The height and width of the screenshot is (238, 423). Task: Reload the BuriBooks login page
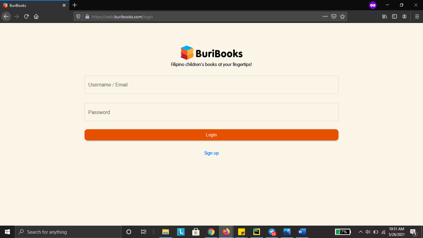pos(26,16)
